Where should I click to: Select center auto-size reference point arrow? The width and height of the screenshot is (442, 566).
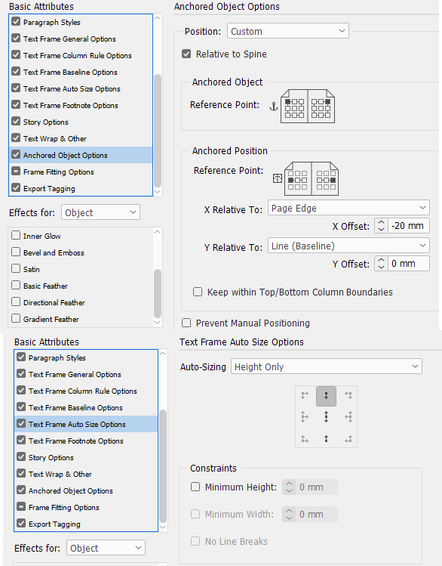pyautogui.click(x=326, y=417)
